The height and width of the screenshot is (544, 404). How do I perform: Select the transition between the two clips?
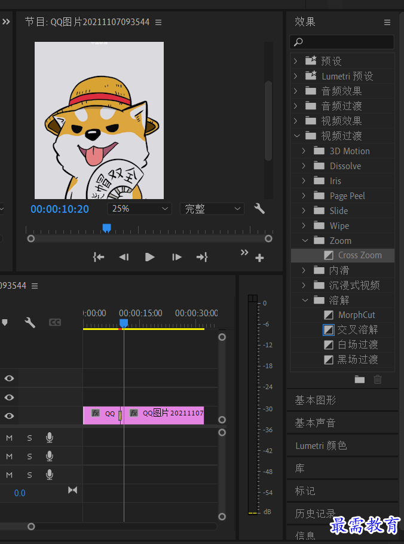tap(120, 415)
